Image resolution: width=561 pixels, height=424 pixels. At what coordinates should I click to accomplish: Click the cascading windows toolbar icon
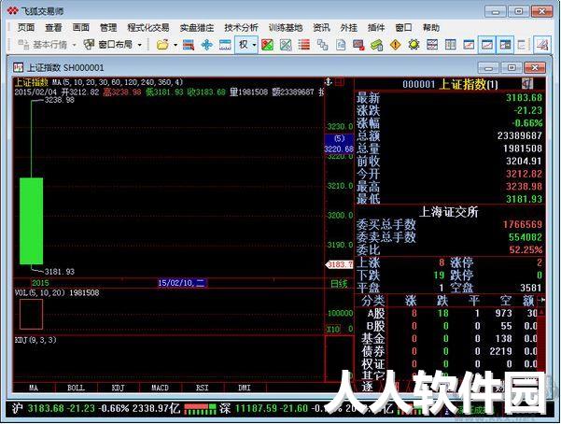[322, 45]
